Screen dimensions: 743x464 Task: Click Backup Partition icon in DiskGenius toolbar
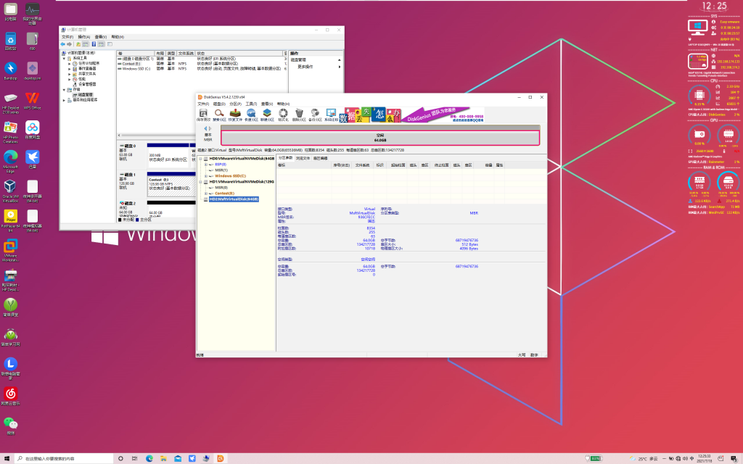(x=315, y=114)
